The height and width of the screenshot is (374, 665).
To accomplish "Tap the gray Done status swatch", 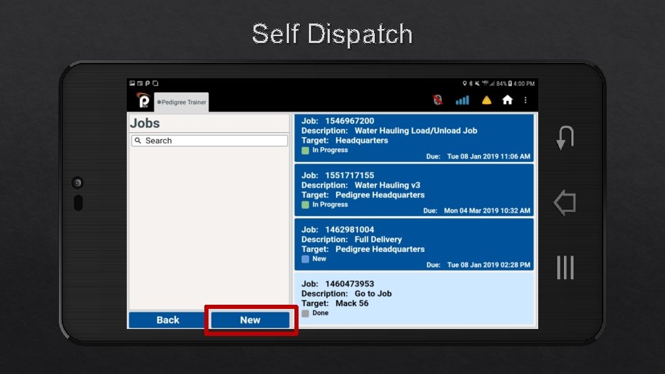I will 305,313.
